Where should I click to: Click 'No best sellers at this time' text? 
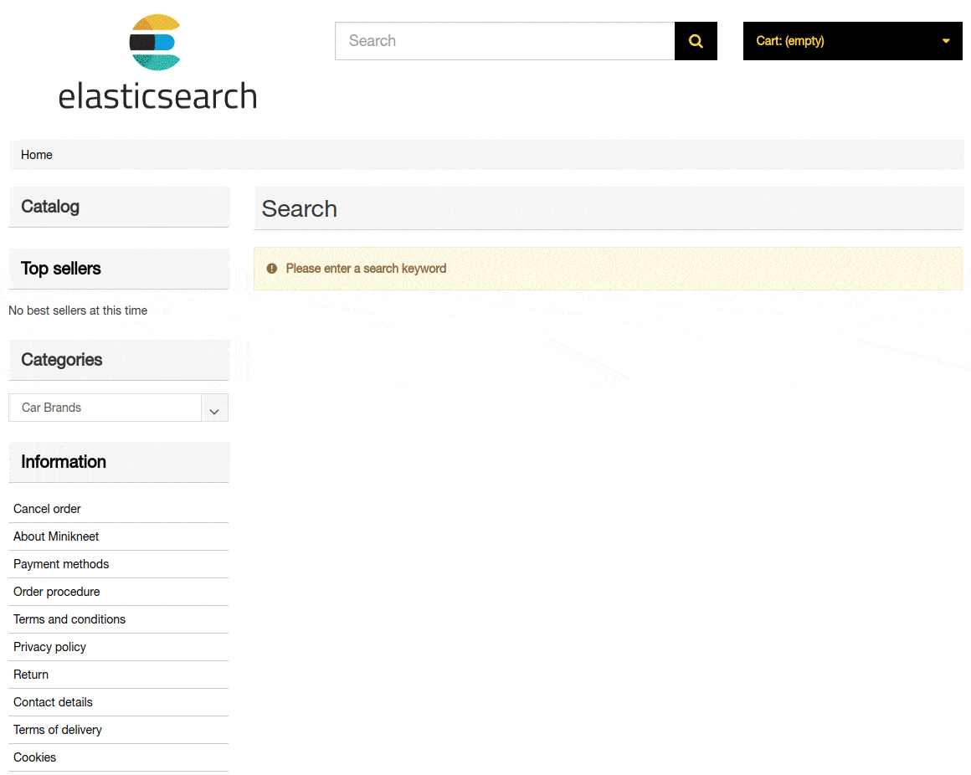pyautogui.click(x=78, y=311)
